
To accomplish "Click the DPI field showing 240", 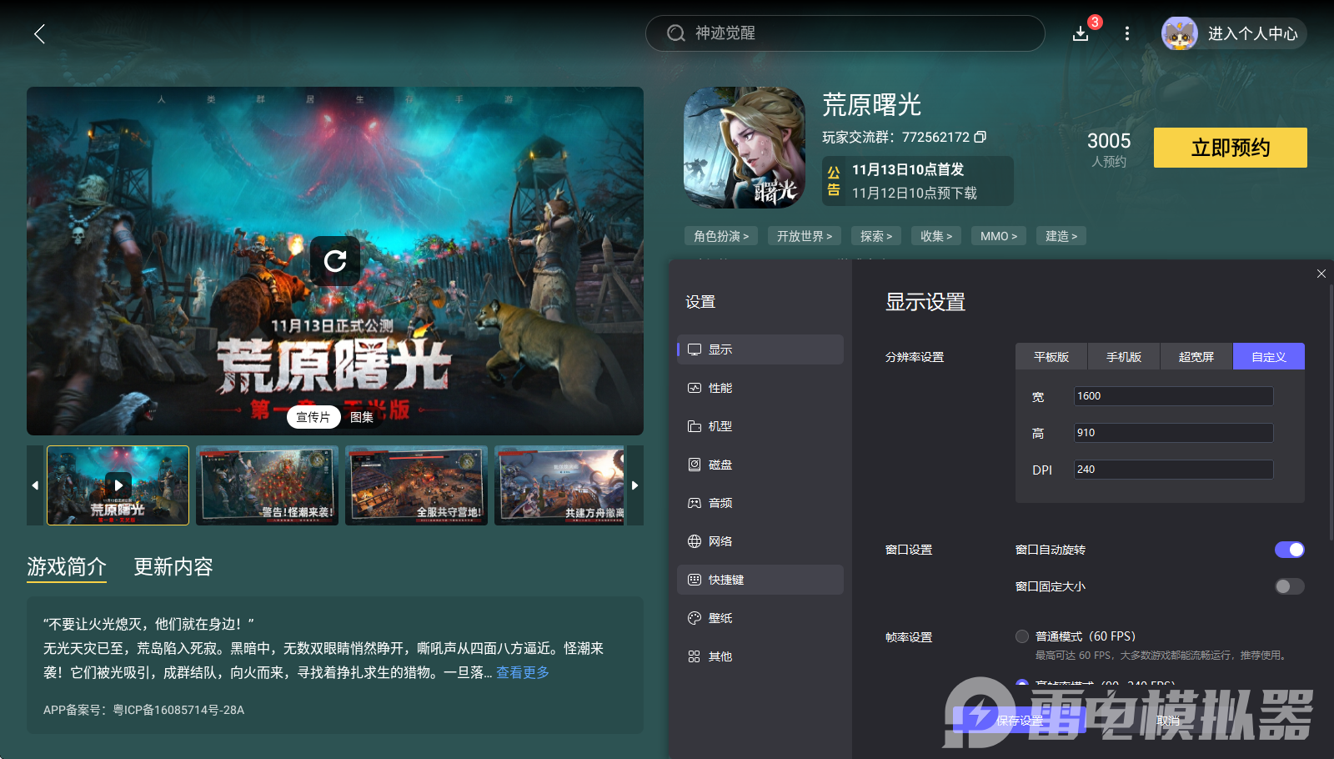I will (x=1173, y=470).
